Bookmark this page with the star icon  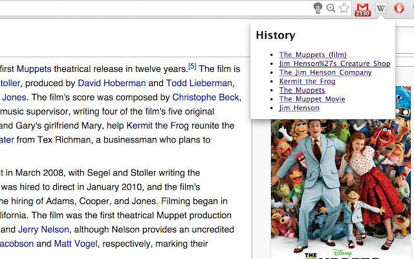[x=344, y=8]
